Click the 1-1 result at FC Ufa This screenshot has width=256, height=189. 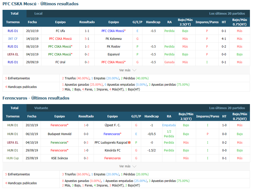[87, 31]
